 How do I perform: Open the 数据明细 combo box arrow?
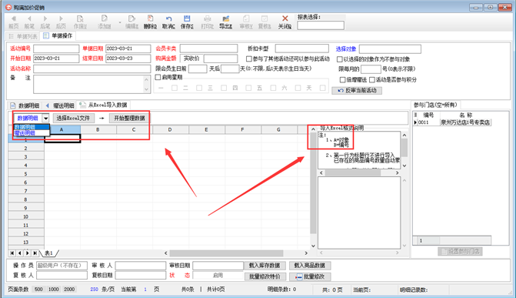(x=45, y=118)
